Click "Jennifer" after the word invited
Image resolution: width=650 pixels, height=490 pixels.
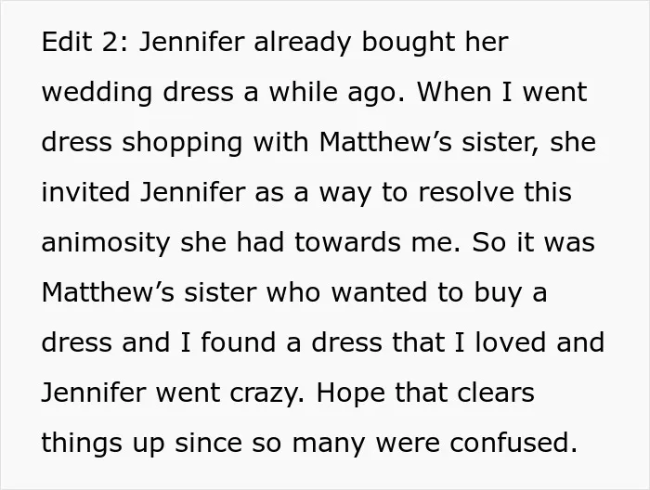[x=193, y=192]
